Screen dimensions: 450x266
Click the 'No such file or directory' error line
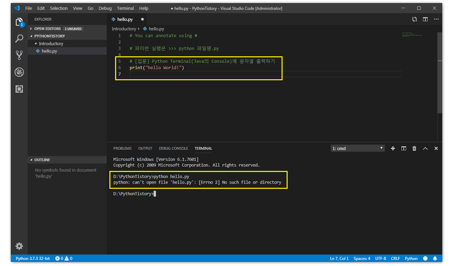pos(197,182)
